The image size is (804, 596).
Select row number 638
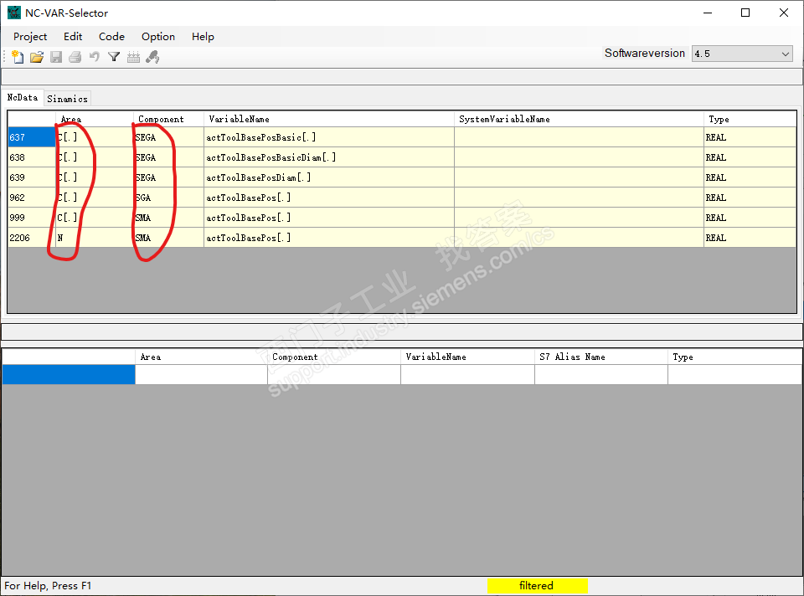pos(32,157)
